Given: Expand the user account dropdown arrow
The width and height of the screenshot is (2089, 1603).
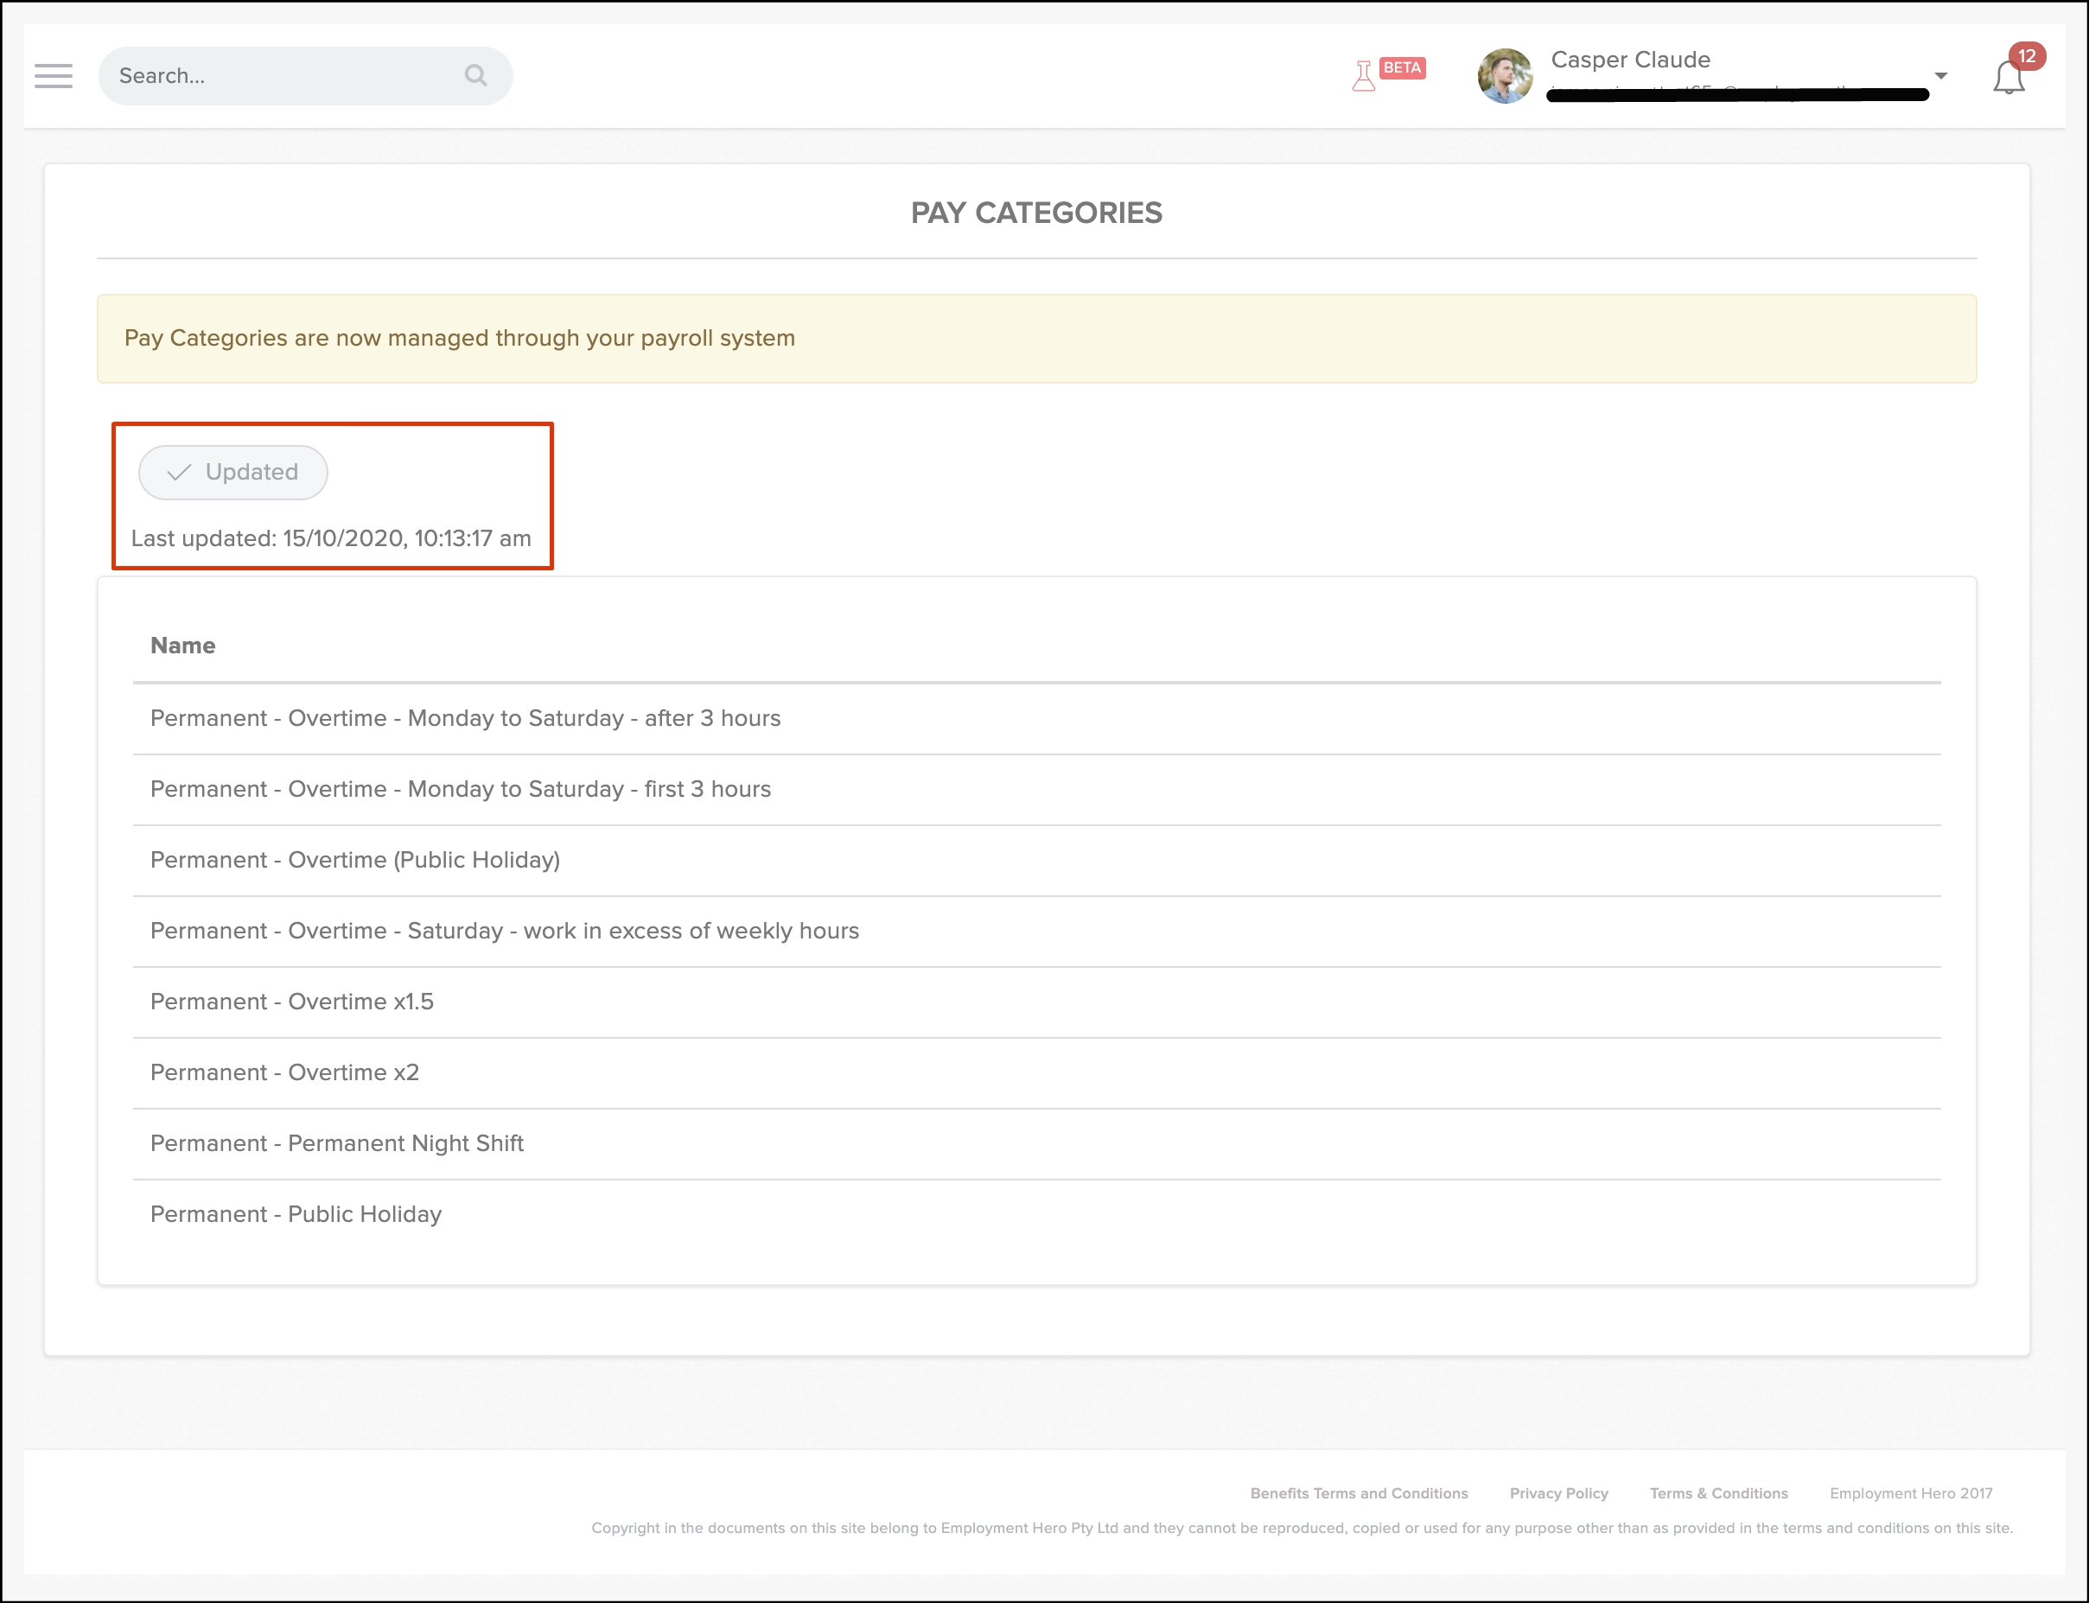Looking at the screenshot, I should click(x=1940, y=75).
